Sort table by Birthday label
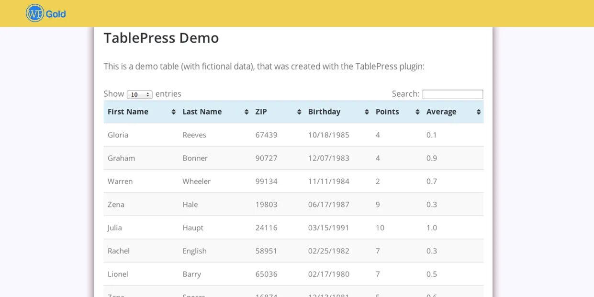Viewport: 594px width, 297px height. [x=324, y=112]
